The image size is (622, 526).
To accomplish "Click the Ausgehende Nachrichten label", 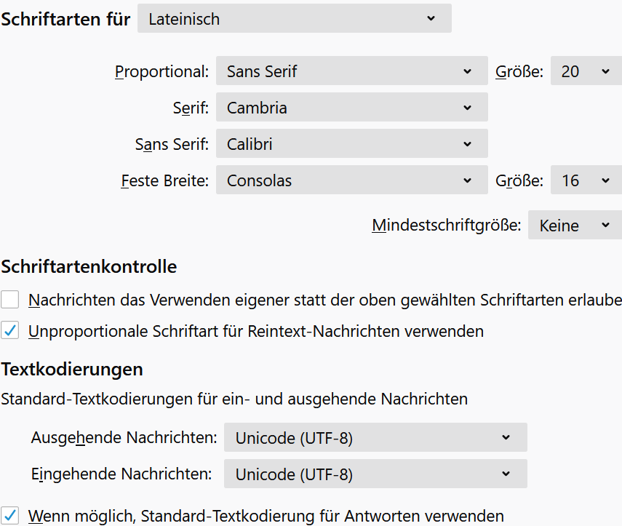I will [124, 438].
